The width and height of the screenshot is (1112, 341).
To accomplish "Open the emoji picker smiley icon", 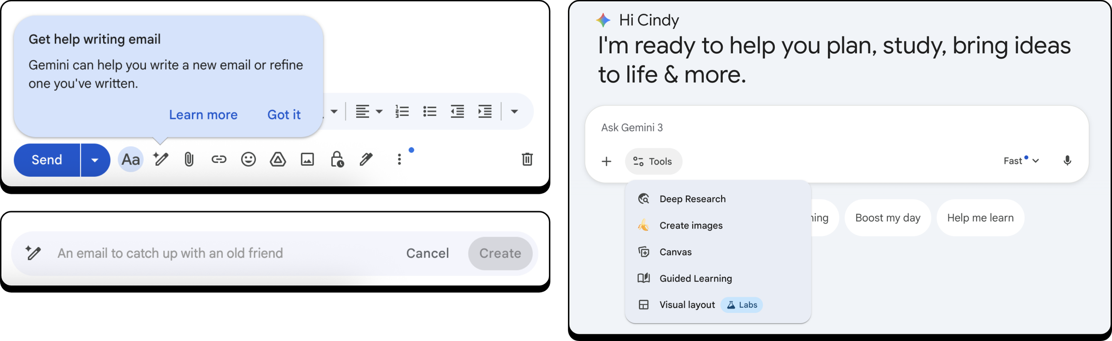I will (x=248, y=159).
